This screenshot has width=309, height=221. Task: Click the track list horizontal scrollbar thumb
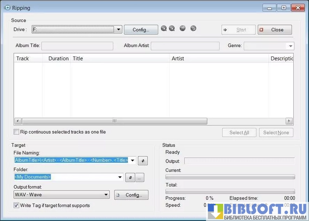coord(114,121)
